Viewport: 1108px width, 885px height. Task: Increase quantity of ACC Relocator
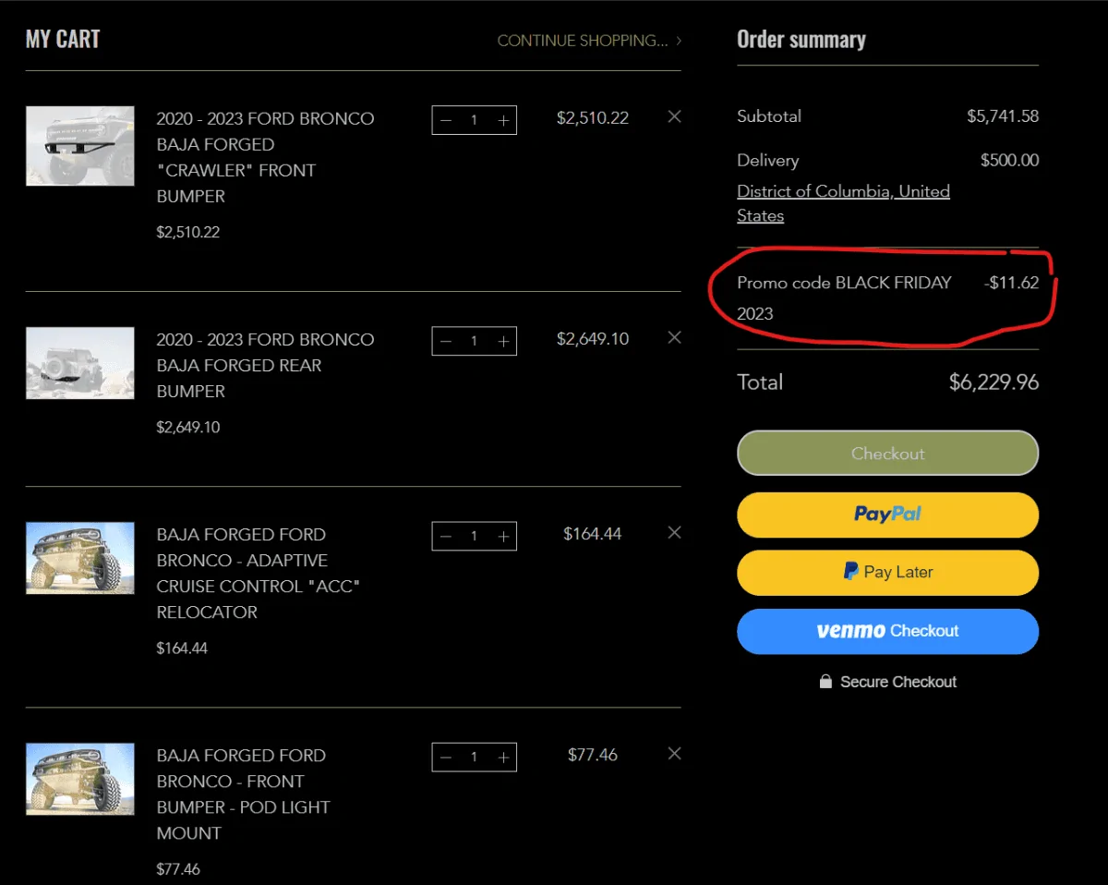click(x=503, y=536)
